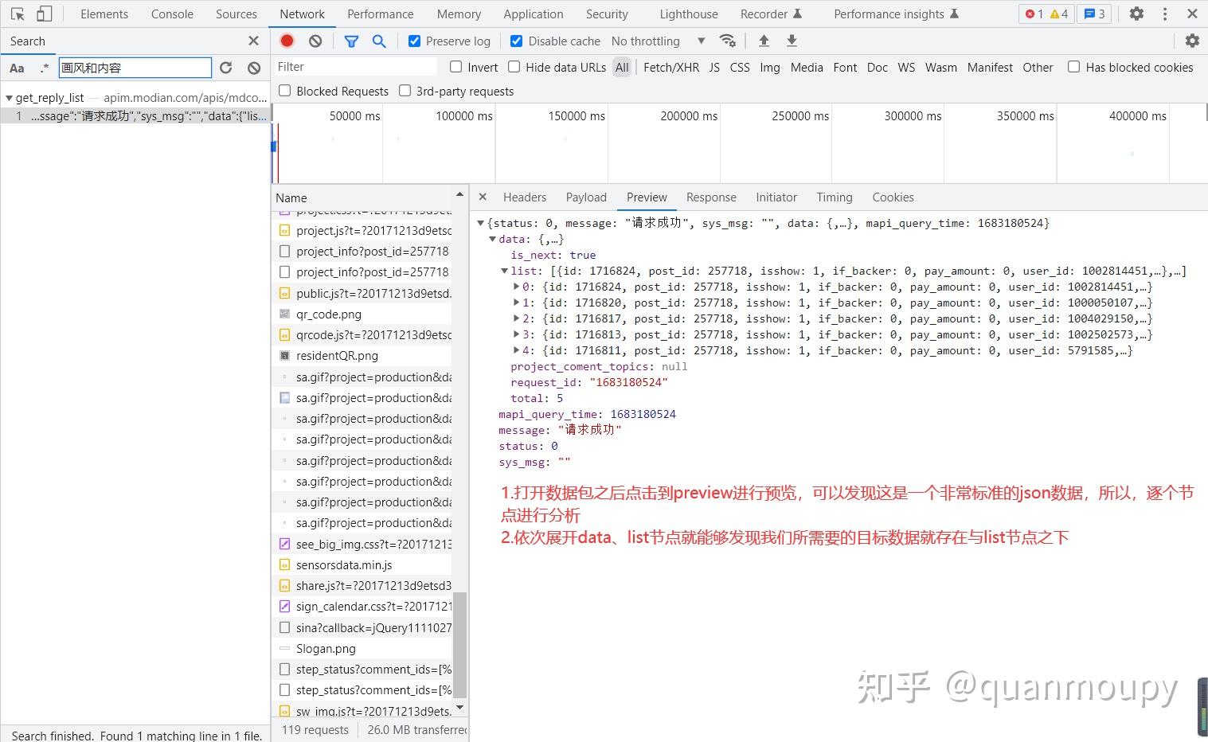Select the inspect element cursor tool
Screen dimensions: 1208x742
click(18, 14)
